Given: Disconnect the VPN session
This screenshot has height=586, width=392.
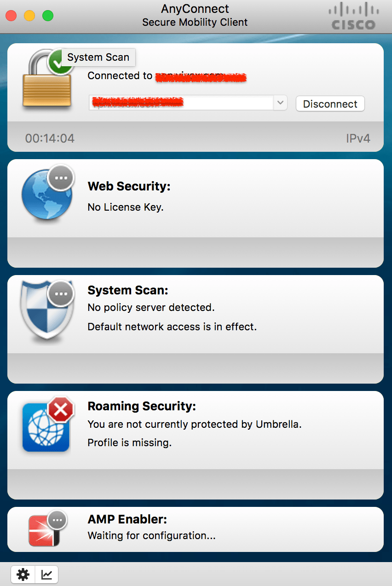Looking at the screenshot, I should click(x=330, y=103).
